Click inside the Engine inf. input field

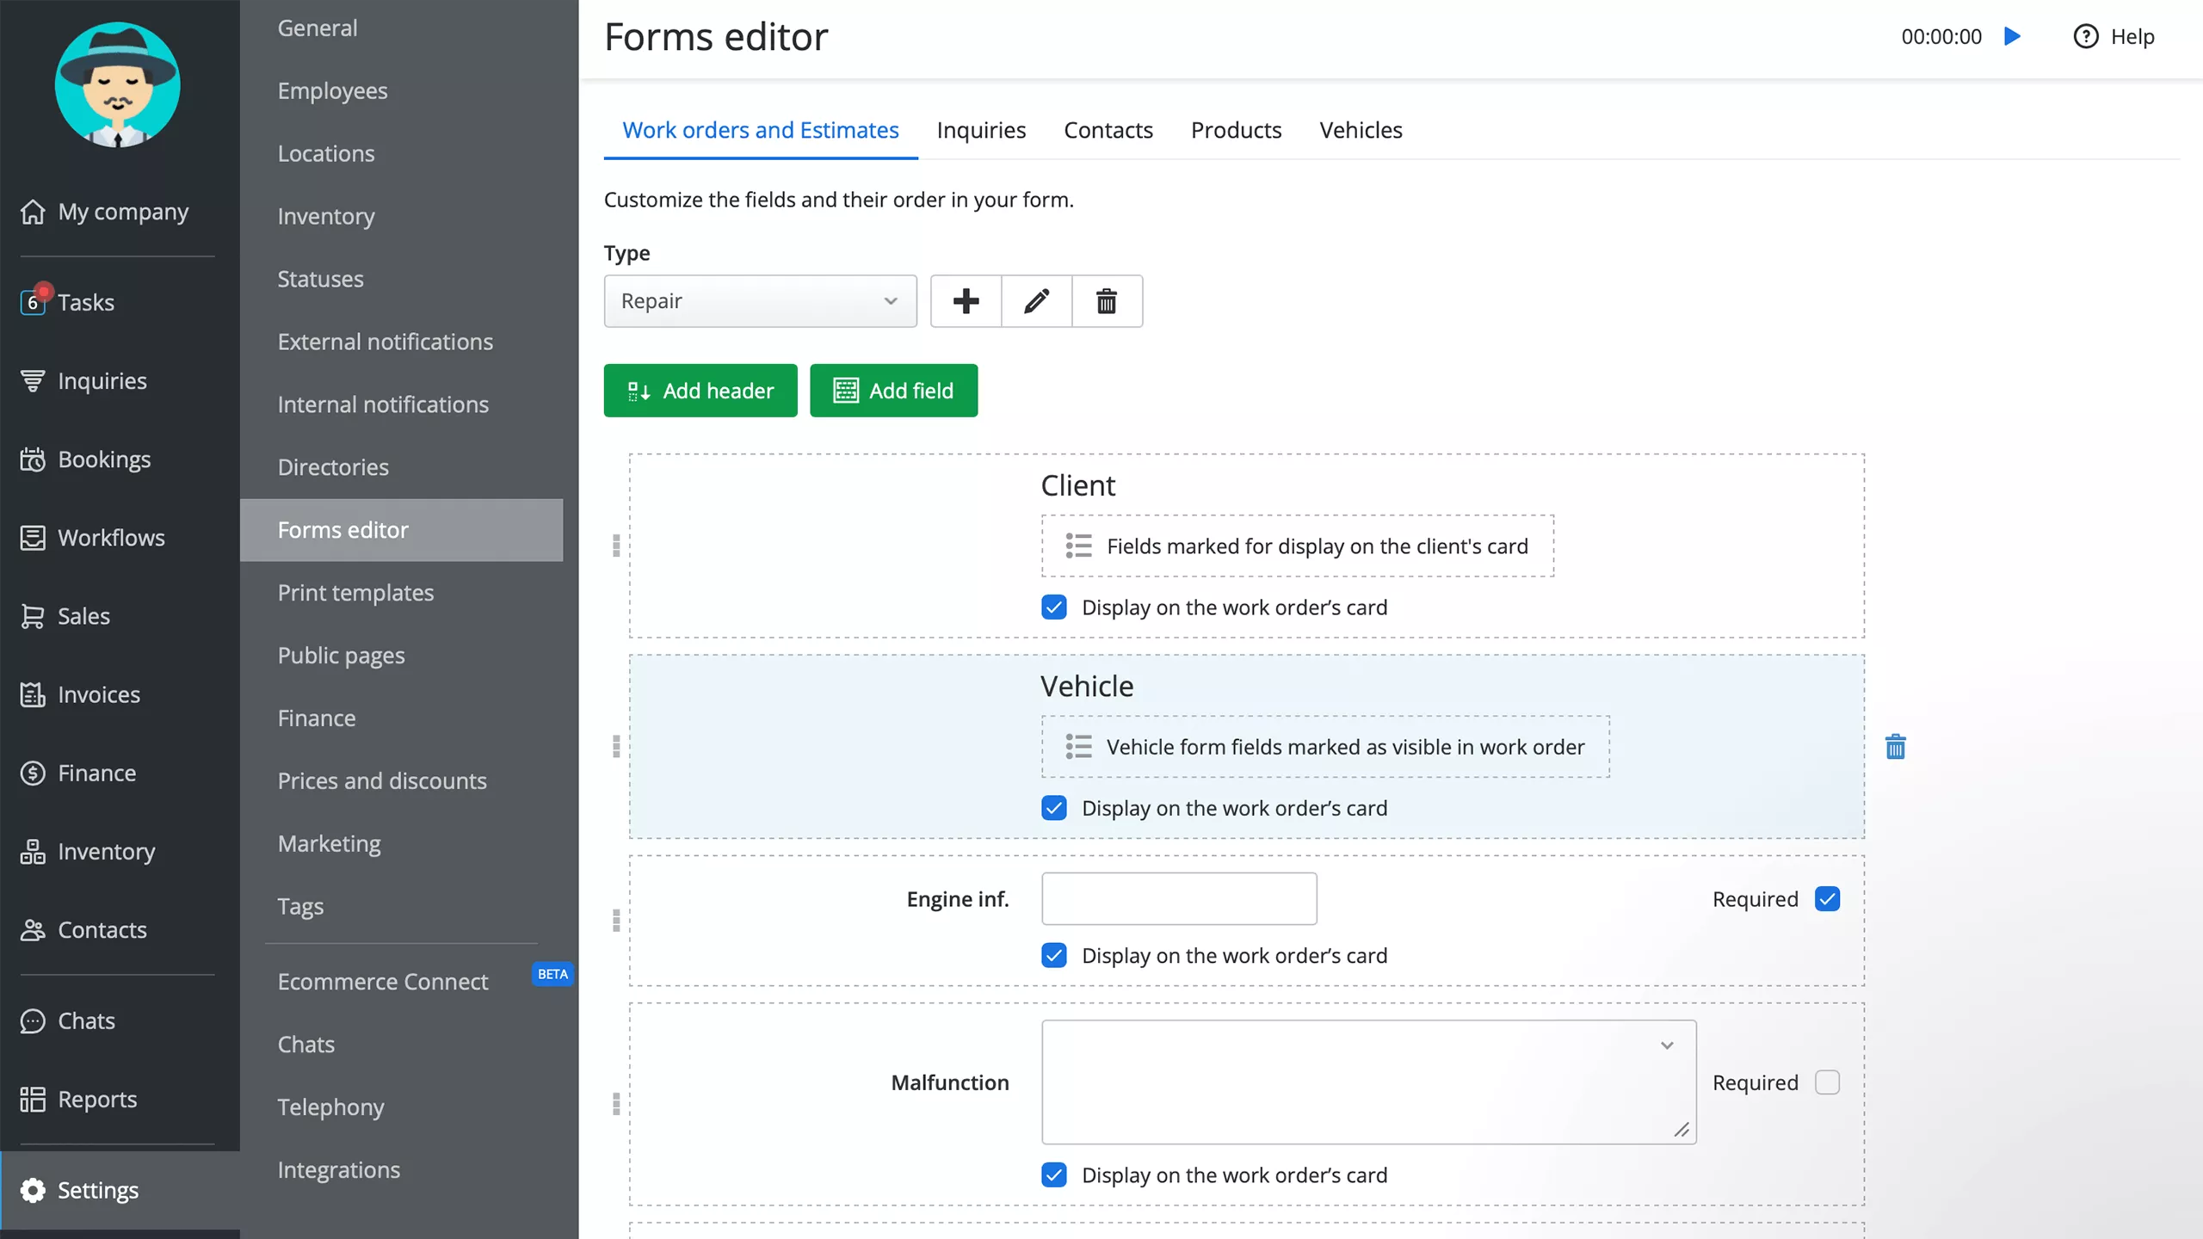coord(1178,898)
